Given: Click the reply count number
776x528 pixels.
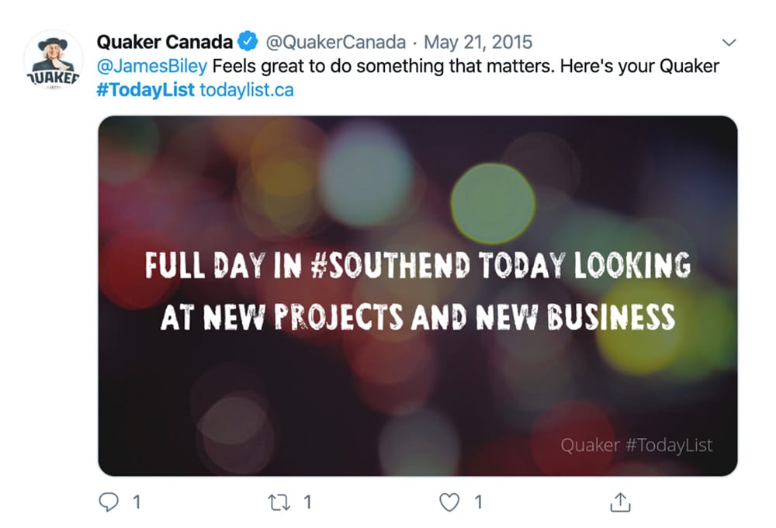Looking at the screenshot, I should [x=137, y=502].
